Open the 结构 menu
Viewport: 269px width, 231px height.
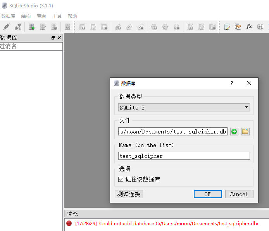26,16
